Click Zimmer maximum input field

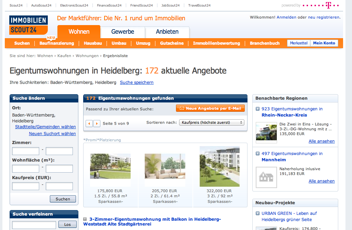59,151
